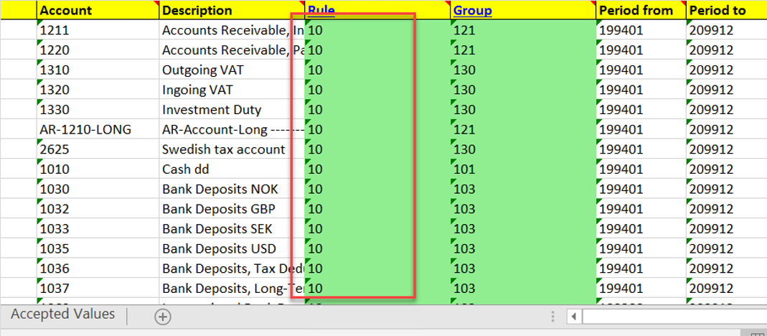Select account cell 1220

pos(98,50)
